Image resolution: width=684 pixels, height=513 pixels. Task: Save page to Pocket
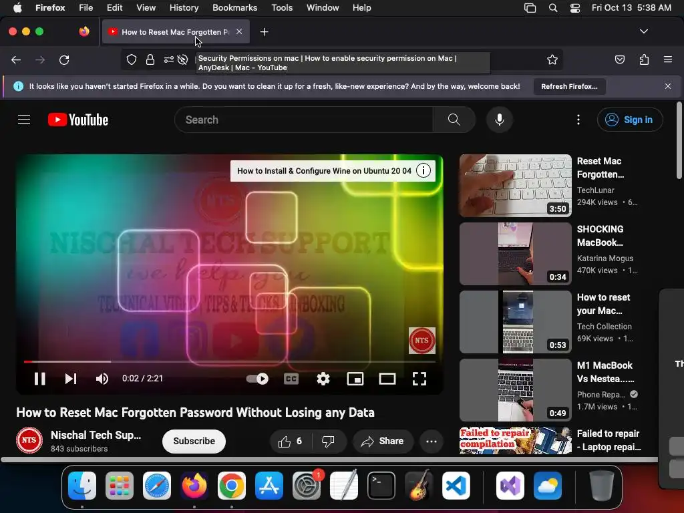point(619,59)
